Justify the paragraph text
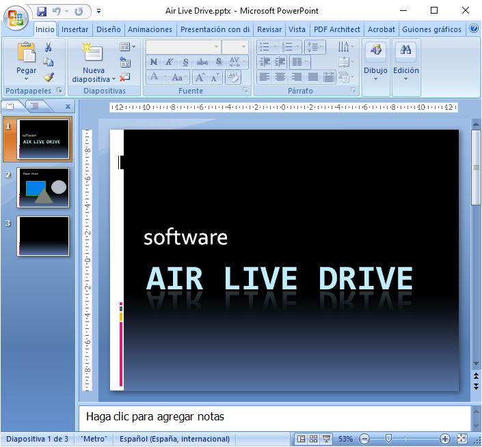The height and width of the screenshot is (447, 482). point(313,76)
